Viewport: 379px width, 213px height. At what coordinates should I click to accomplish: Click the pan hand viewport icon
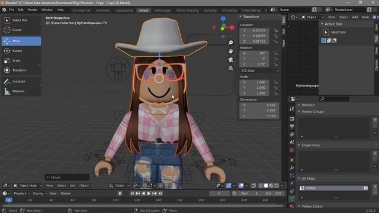pyautogui.click(x=230, y=51)
